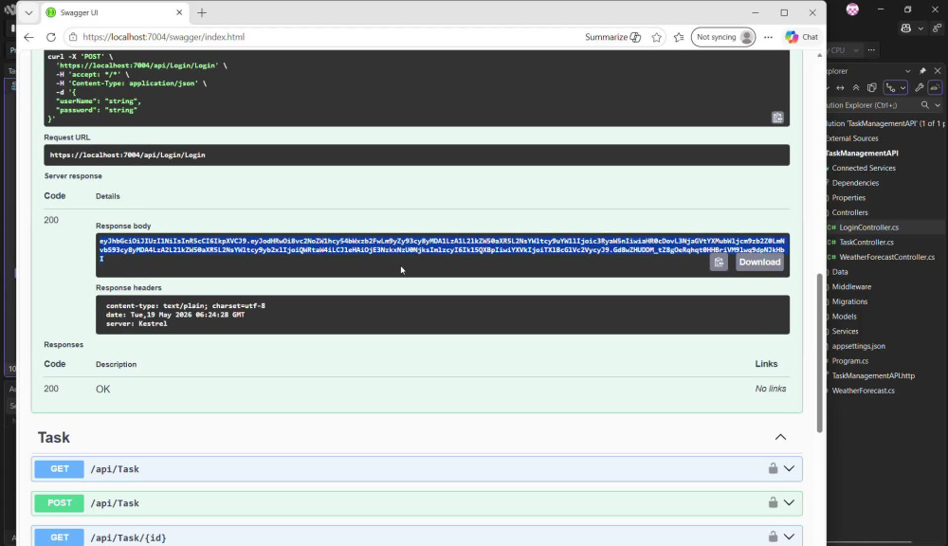Collapse the Task section chevron
This screenshot has width=948, height=546.
click(x=780, y=437)
